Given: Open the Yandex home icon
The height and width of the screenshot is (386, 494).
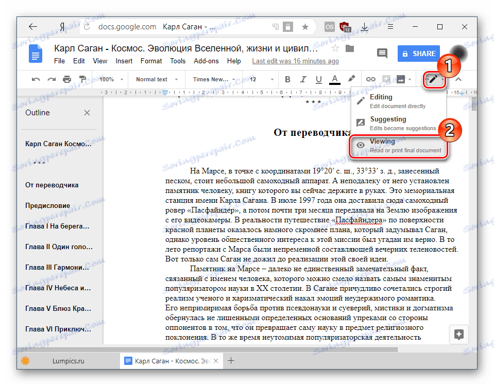Looking at the screenshot, I should coord(62,27).
